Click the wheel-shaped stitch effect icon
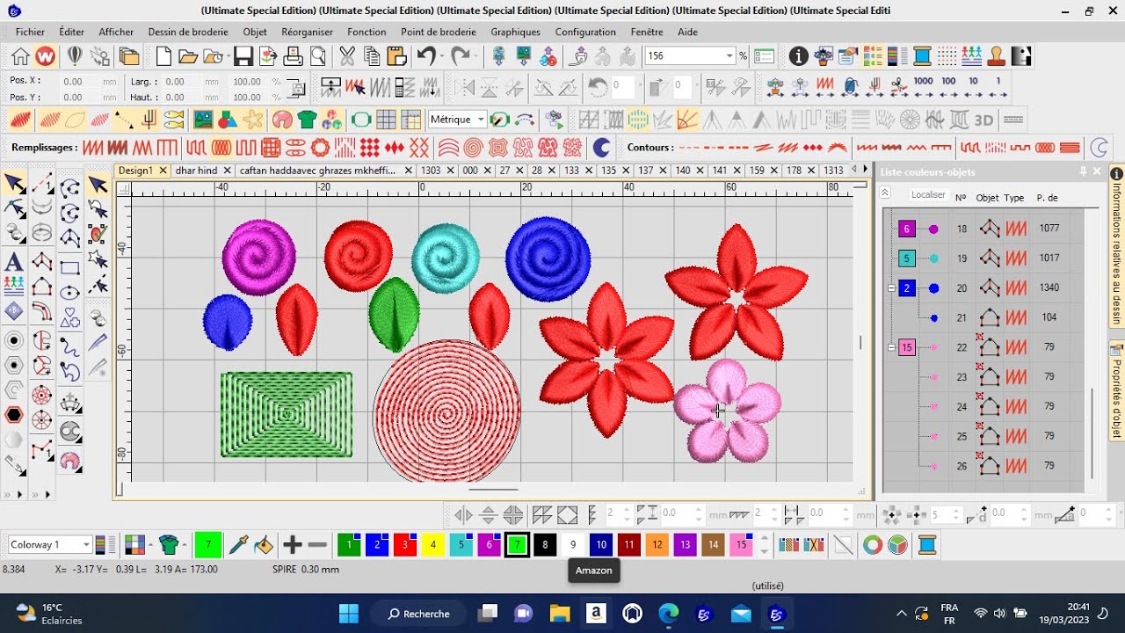This screenshot has height=633, width=1125. click(910, 120)
